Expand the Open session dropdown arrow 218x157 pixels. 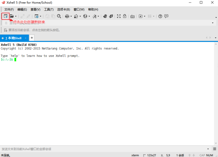[x=16, y=16]
